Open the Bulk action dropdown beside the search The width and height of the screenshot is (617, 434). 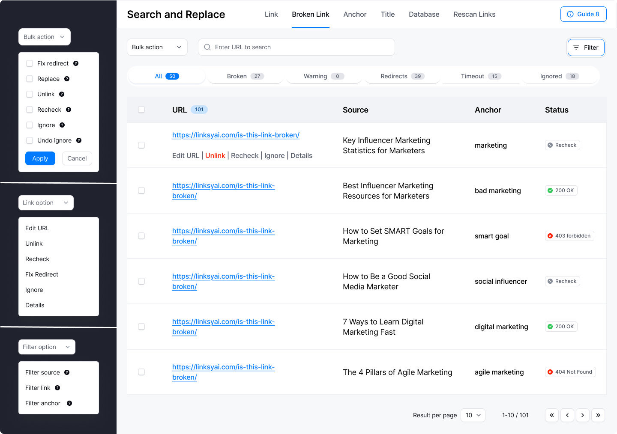pos(157,47)
